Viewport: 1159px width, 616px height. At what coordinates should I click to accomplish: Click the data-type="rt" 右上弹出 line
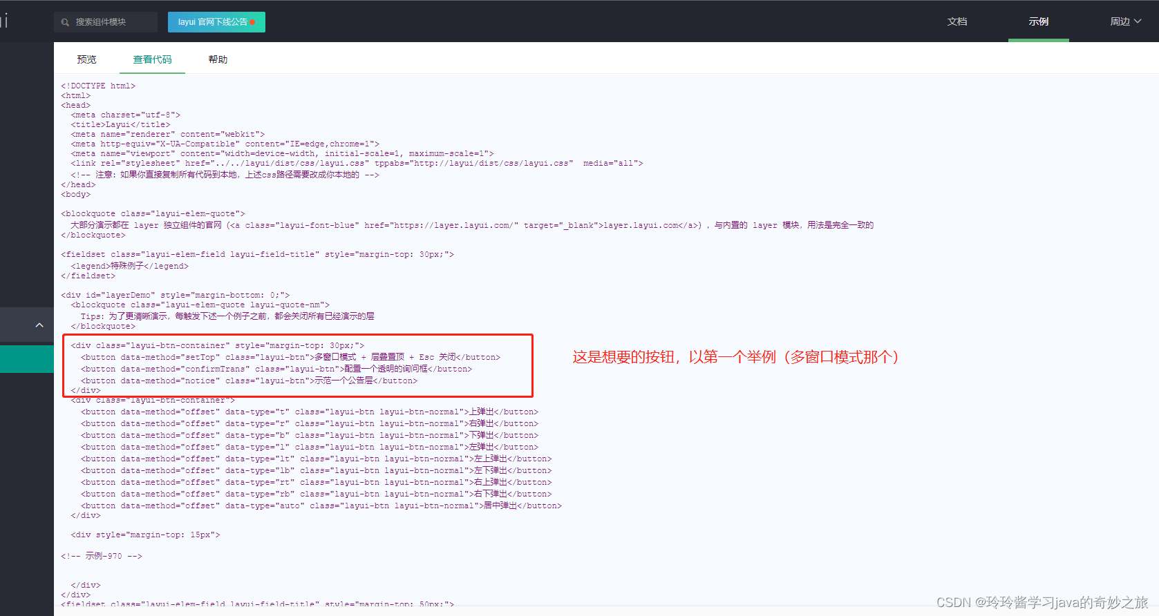pyautogui.click(x=317, y=482)
